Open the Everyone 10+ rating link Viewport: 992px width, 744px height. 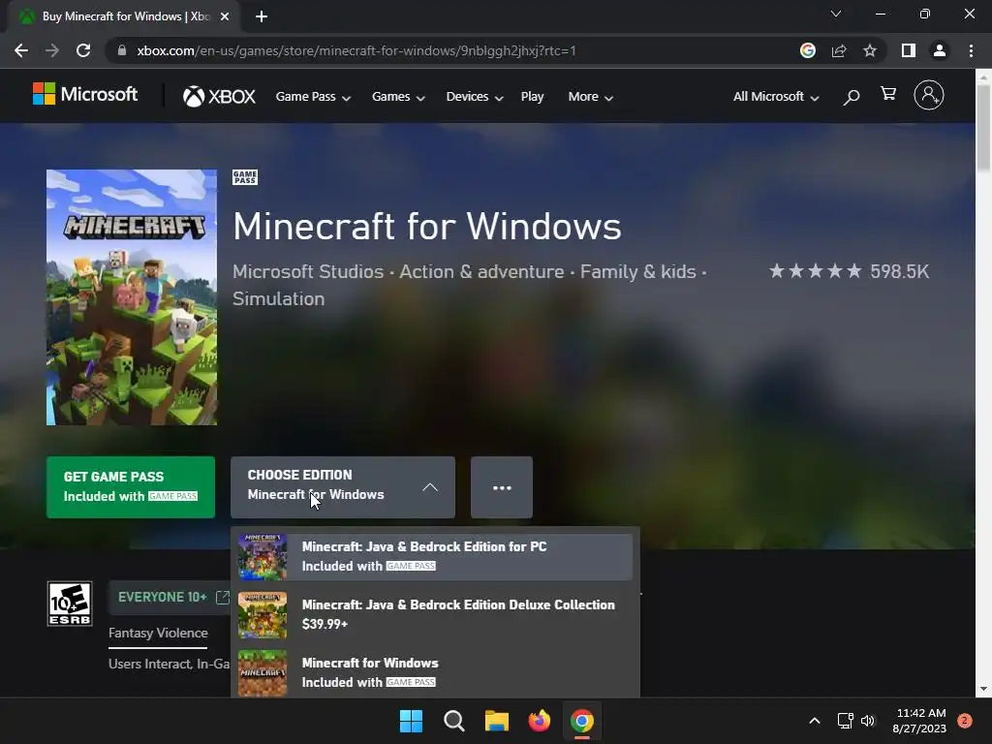click(x=169, y=597)
